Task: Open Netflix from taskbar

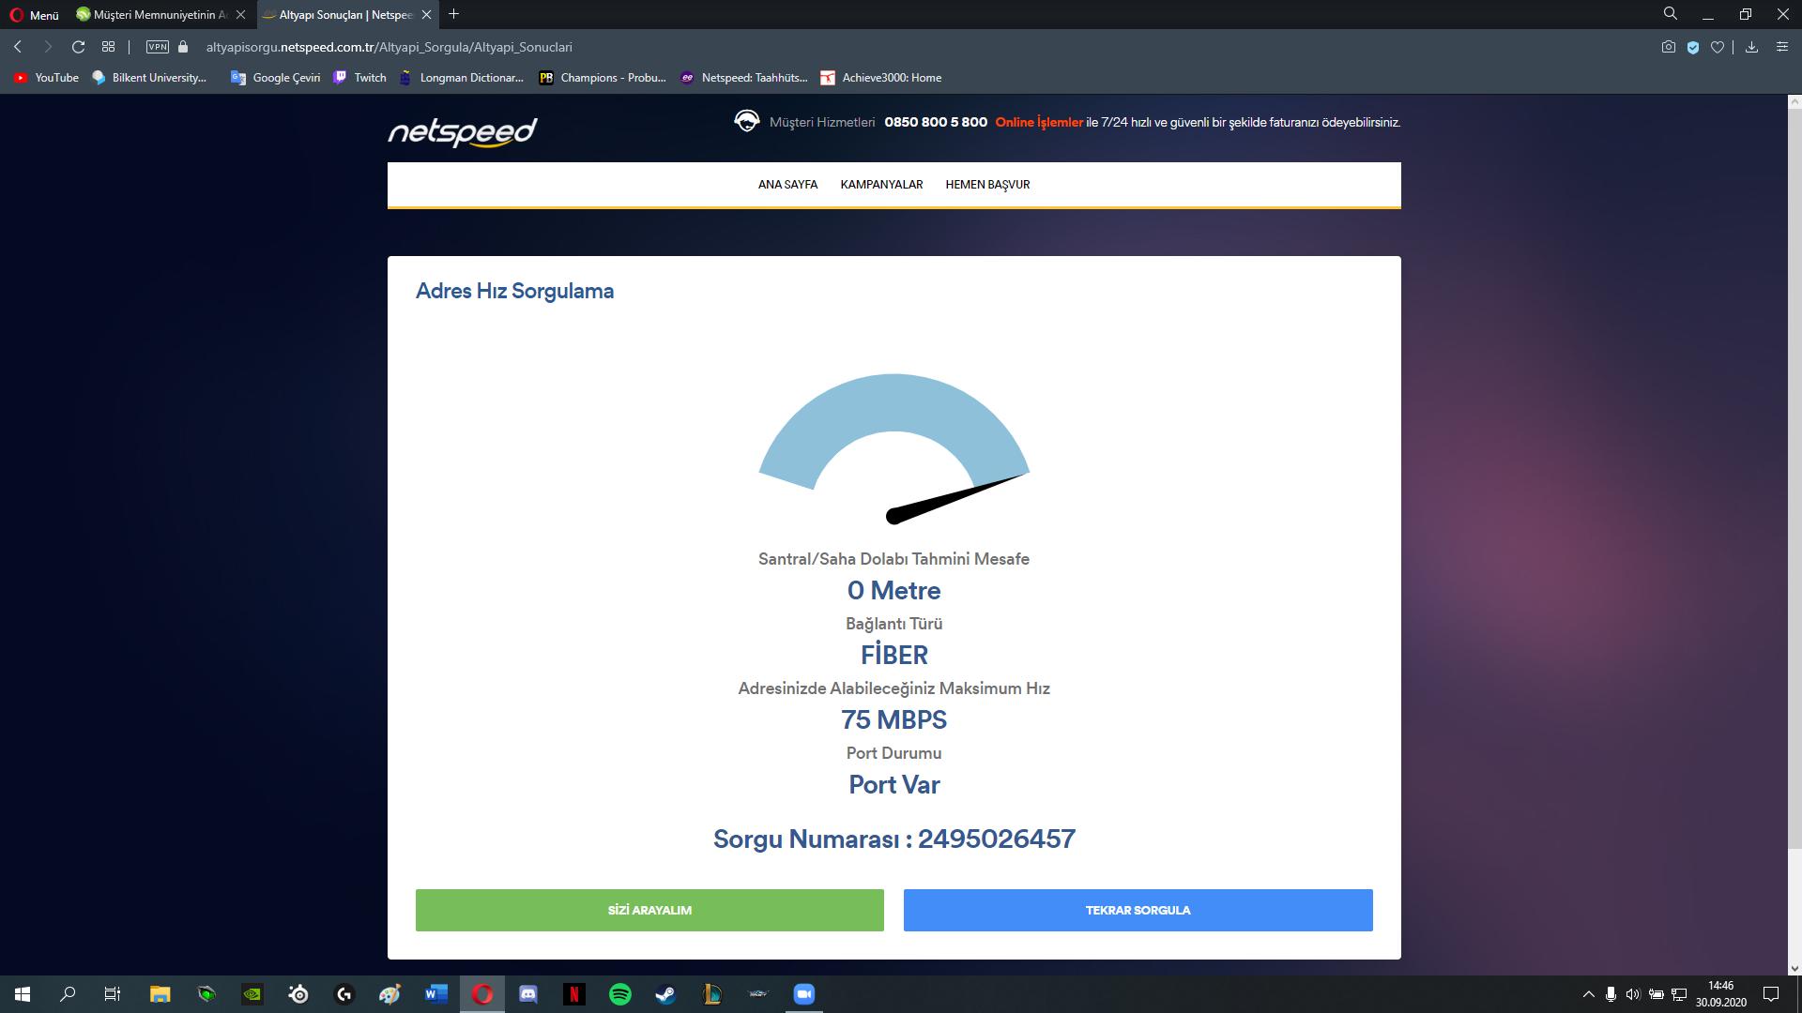Action: [574, 994]
